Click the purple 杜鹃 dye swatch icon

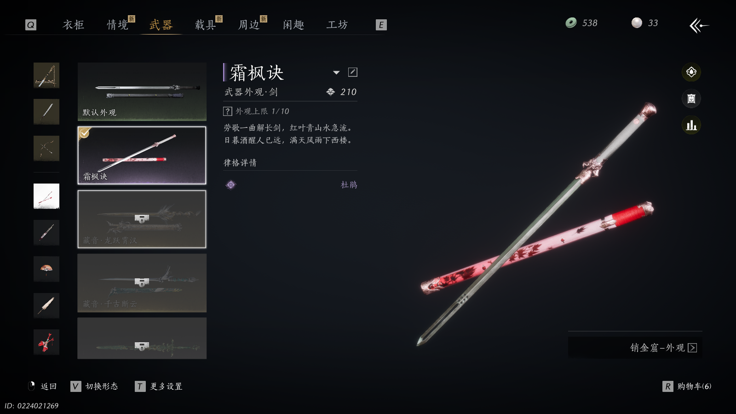[231, 185]
